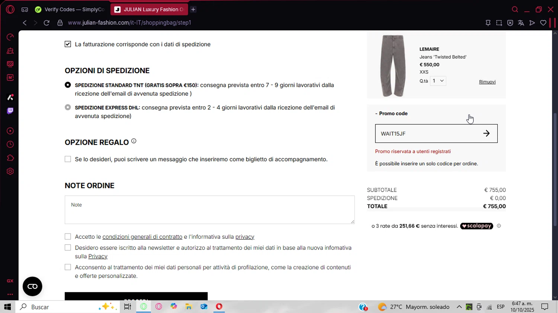Screen dimensions: 558x313
Task: Open ad blocker shield icon
Action: coord(510,23)
